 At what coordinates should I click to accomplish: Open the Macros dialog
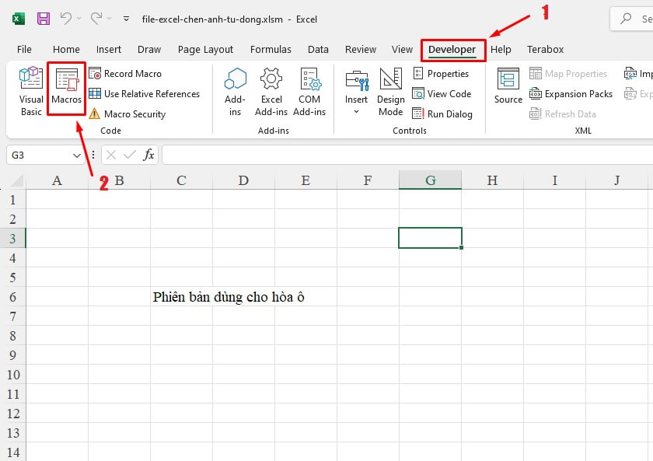(x=67, y=88)
